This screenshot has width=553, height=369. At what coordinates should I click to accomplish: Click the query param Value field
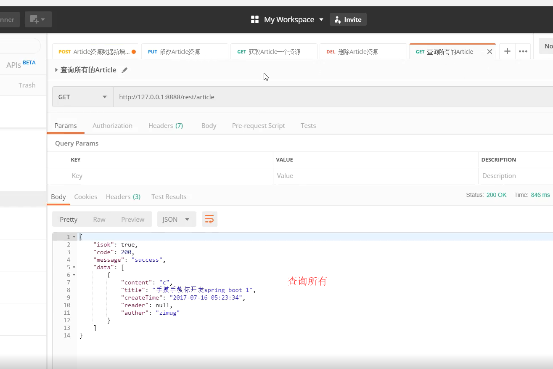(x=376, y=176)
